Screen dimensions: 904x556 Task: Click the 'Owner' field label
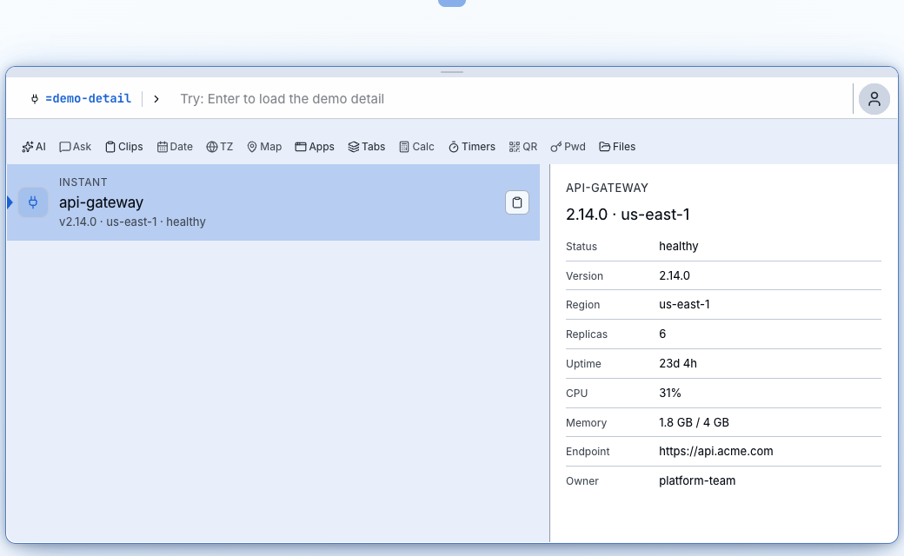(582, 481)
